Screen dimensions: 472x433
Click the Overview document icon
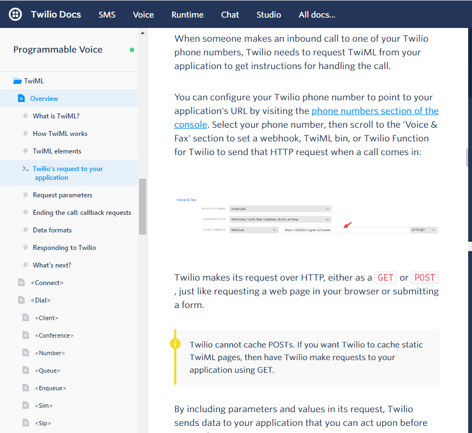coord(21,98)
